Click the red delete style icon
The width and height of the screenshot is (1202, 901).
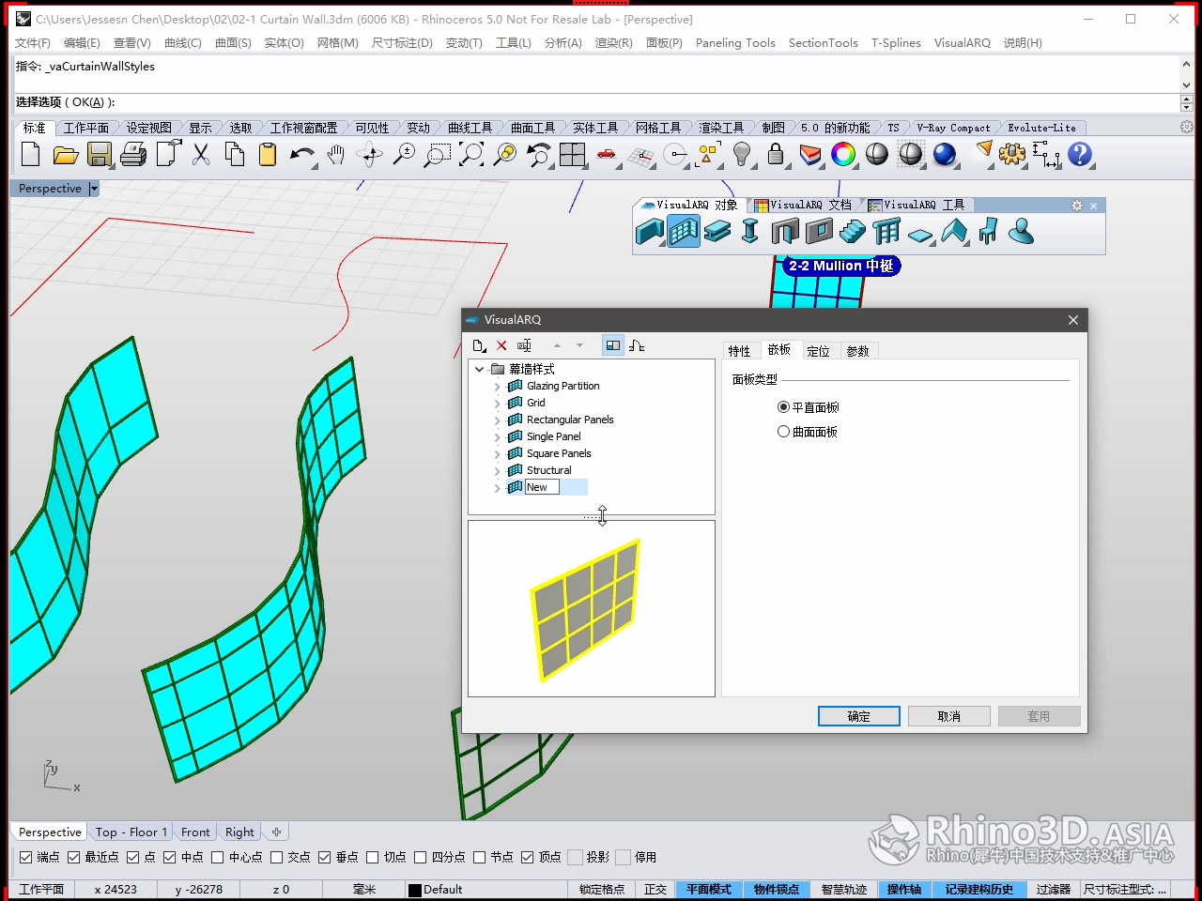(501, 345)
